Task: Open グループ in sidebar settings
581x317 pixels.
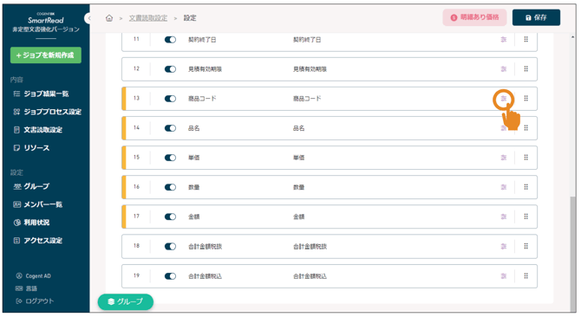Action: [31, 186]
